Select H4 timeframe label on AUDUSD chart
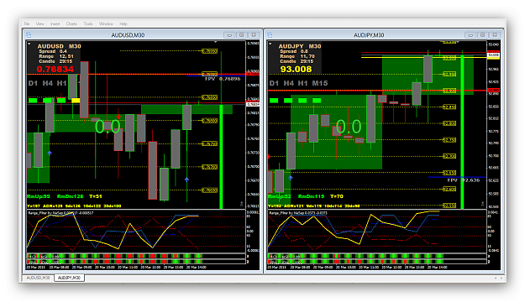 point(48,83)
